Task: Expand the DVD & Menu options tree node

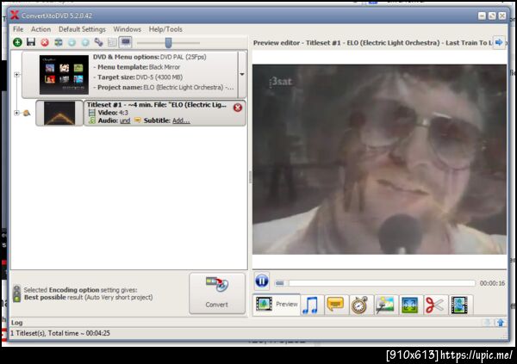Action: click(x=16, y=75)
